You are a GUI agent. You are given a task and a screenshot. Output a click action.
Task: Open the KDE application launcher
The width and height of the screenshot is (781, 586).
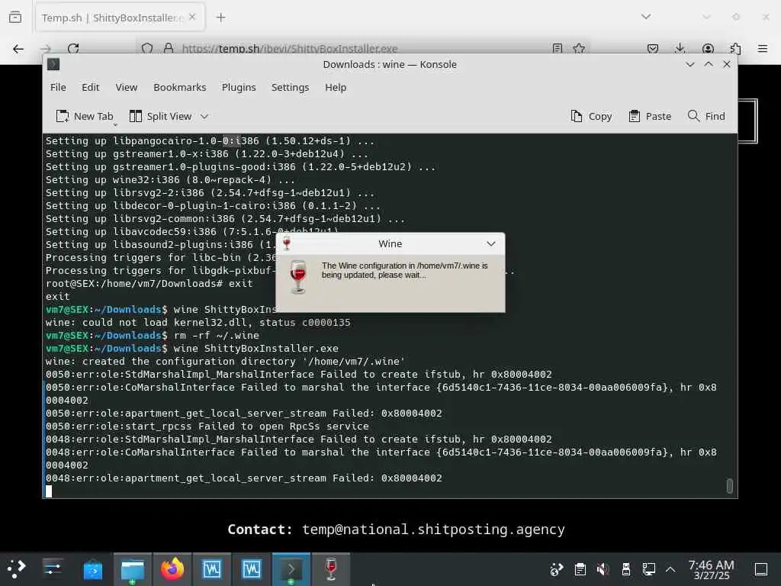(x=17, y=569)
